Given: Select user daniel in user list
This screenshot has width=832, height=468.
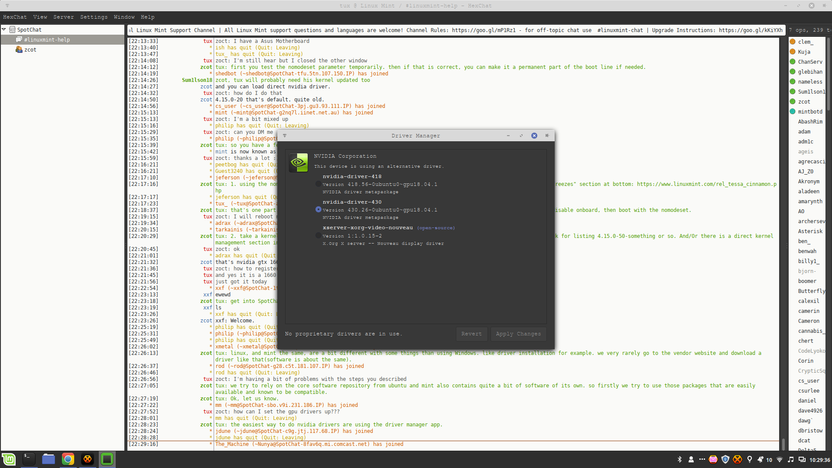Looking at the screenshot, I should point(807,400).
